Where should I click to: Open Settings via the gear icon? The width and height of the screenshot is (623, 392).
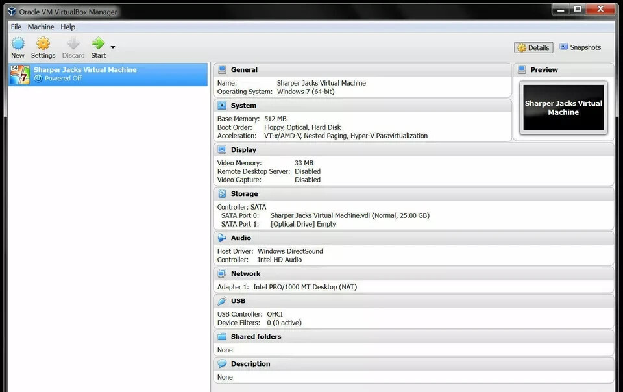click(x=43, y=43)
